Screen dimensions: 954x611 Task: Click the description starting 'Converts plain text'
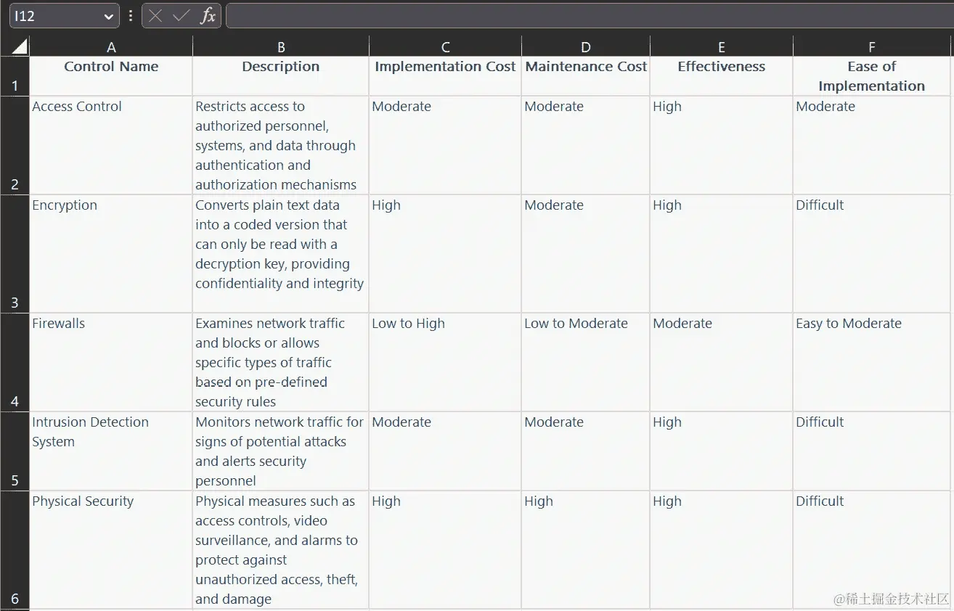(x=281, y=254)
